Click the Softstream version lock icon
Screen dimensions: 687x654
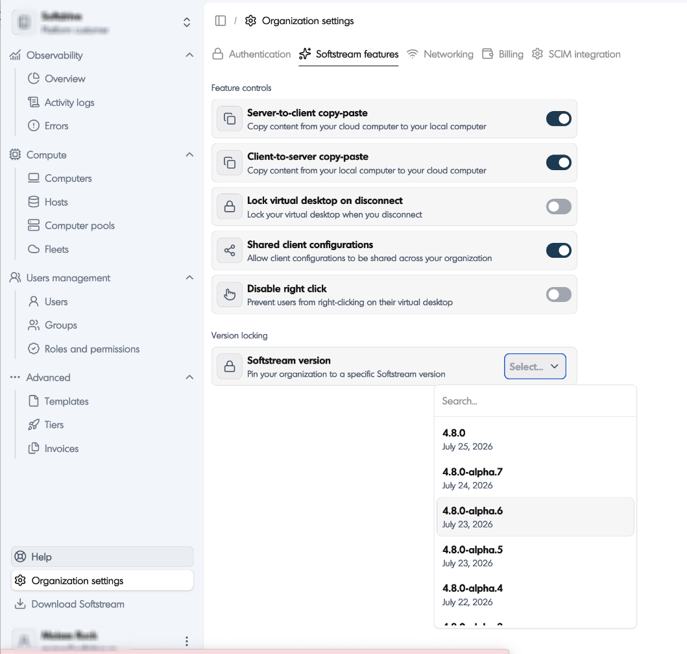230,366
